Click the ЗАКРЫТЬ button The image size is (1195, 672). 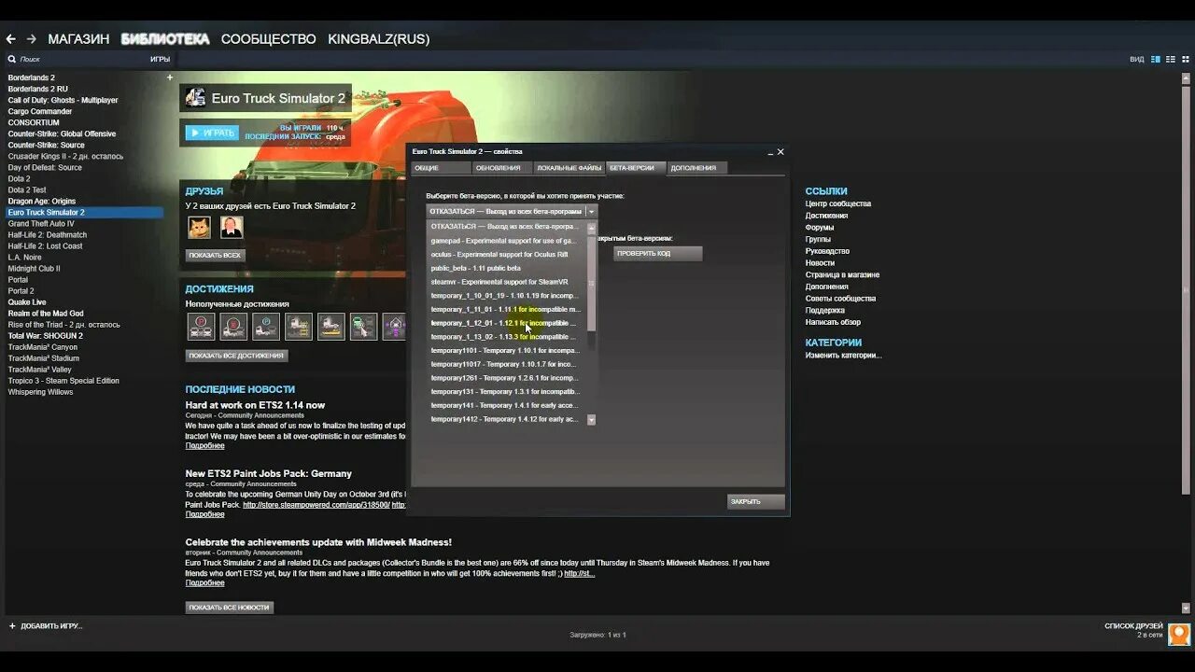[756, 501]
